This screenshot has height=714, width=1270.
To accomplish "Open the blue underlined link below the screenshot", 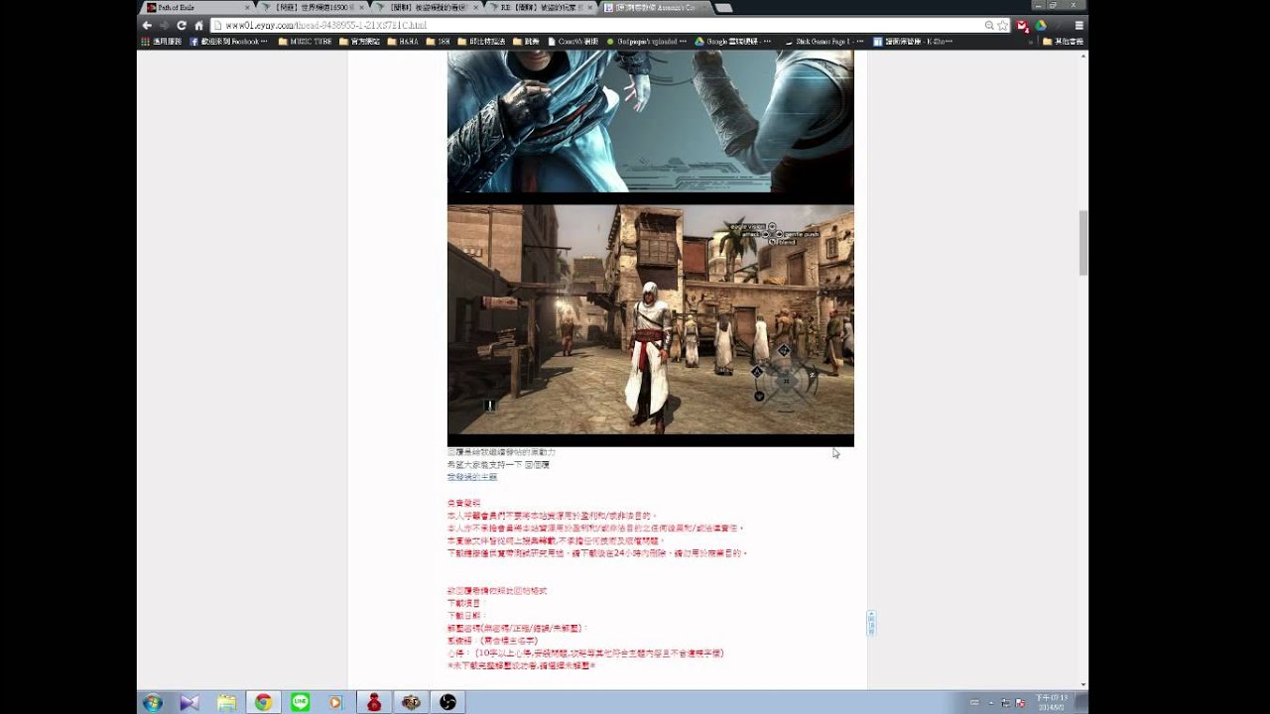I will click(x=471, y=477).
